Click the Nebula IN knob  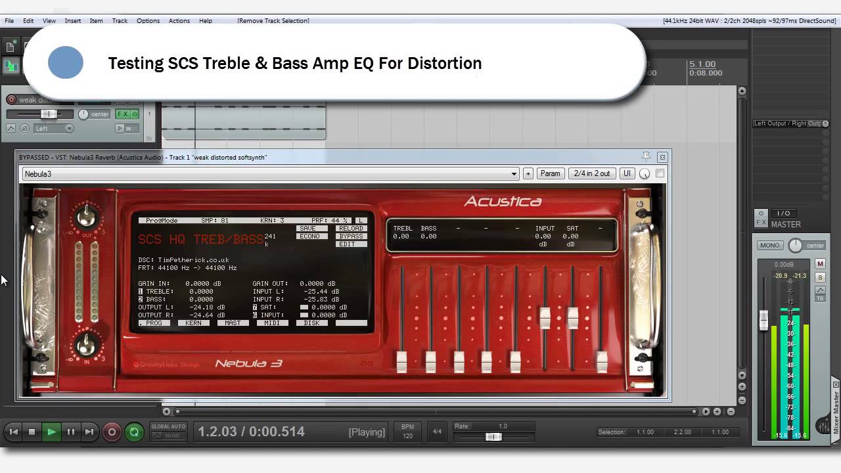click(86, 344)
